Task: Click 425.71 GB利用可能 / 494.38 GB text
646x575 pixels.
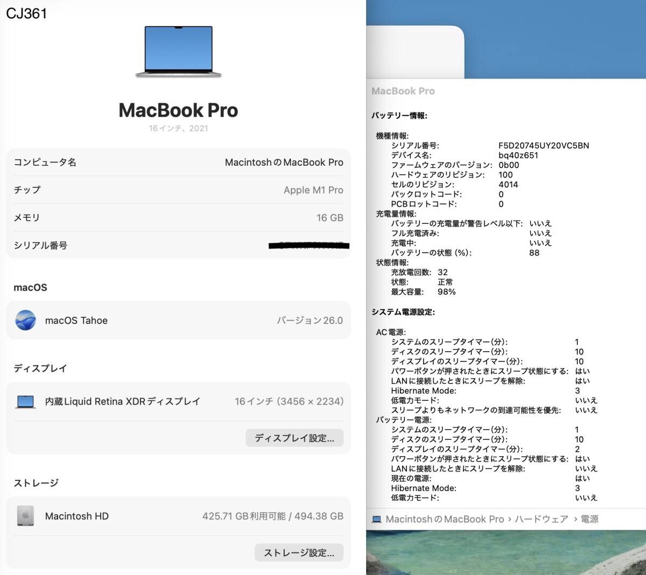Action: (273, 516)
